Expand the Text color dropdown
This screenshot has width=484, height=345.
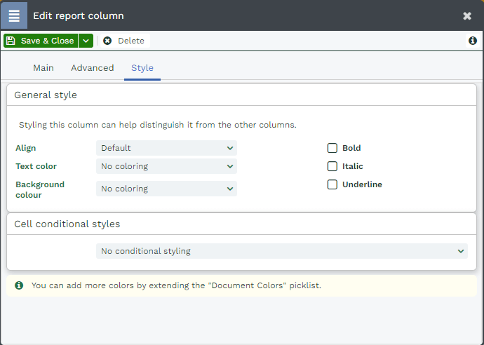(166, 166)
